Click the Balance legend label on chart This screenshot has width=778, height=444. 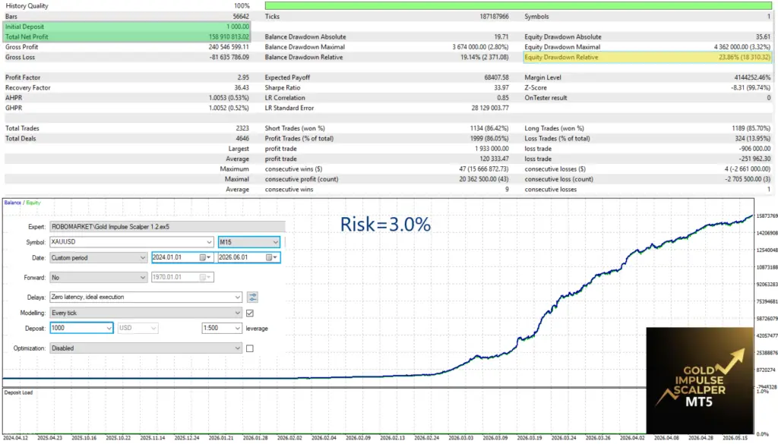pos(13,203)
